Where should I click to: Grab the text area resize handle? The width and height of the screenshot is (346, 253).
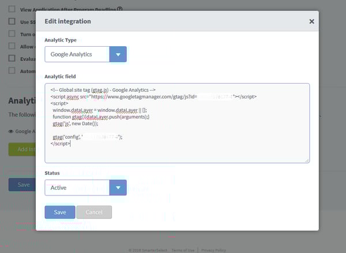tap(307, 161)
